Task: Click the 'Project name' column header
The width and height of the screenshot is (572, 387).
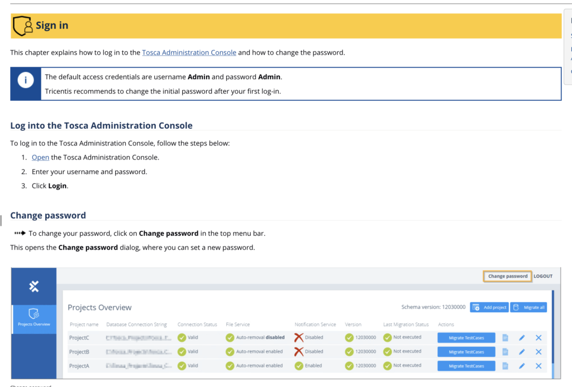Action: click(x=84, y=325)
